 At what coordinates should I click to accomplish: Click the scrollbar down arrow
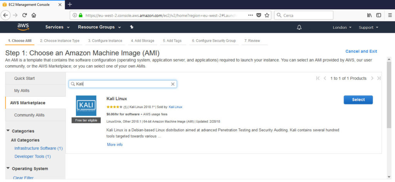(x=389, y=176)
